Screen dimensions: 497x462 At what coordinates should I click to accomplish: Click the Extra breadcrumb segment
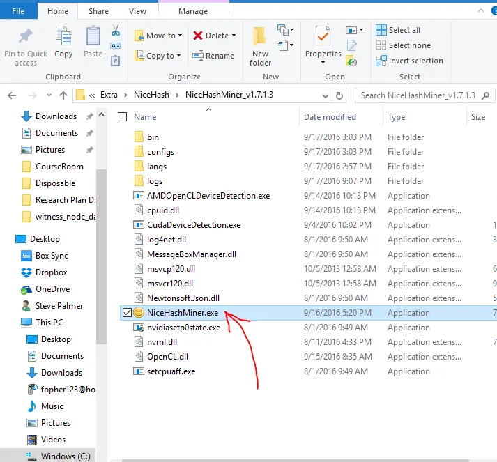(109, 95)
